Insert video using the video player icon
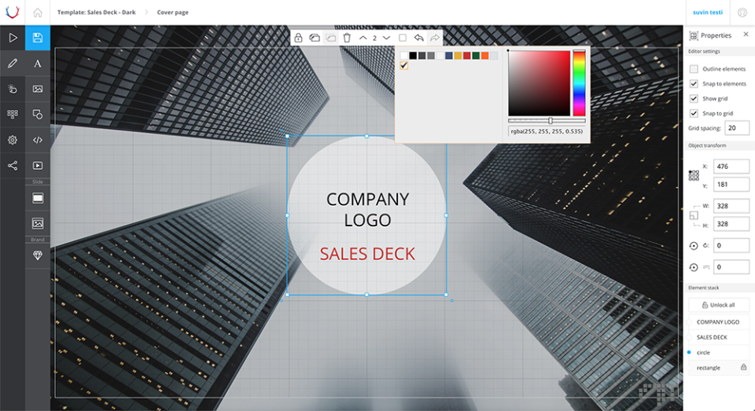This screenshot has height=411, width=755. [x=38, y=166]
